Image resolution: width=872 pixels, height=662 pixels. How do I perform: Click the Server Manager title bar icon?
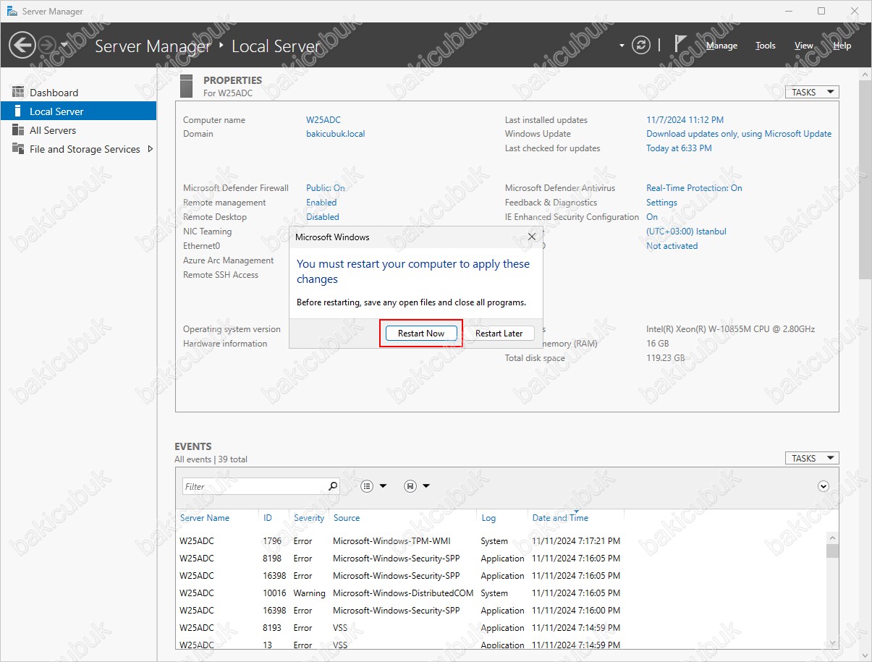12,11
